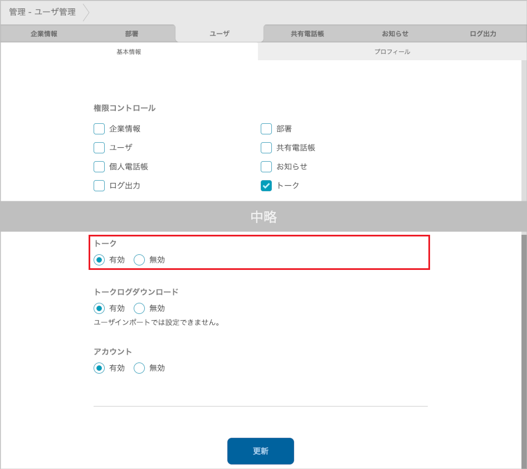
Task: Uncheck the トーク permission checkbox
Action: pos(266,186)
